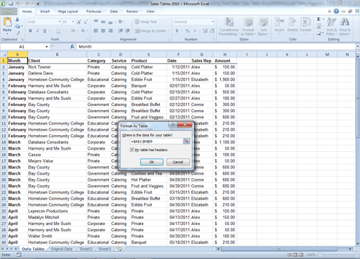Click the Cut scissors icon
Image resolution: width=360 pixels, height=259 pixels.
point(17,19)
